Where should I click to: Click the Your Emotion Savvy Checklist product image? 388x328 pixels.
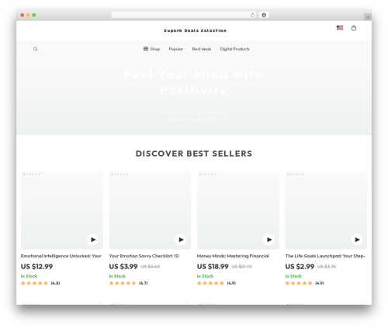pos(150,210)
